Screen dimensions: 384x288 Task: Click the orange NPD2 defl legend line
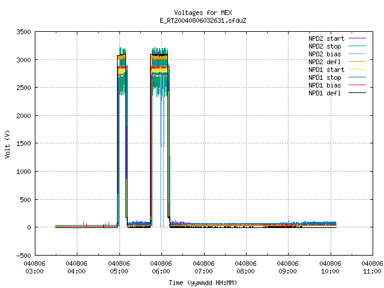[x=358, y=62]
